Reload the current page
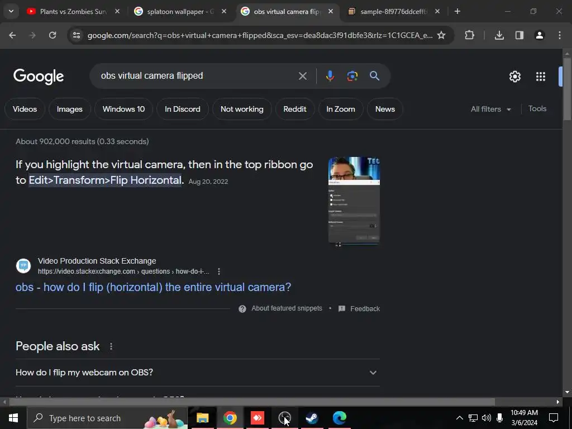Screen dimensions: 572x429 (53, 35)
